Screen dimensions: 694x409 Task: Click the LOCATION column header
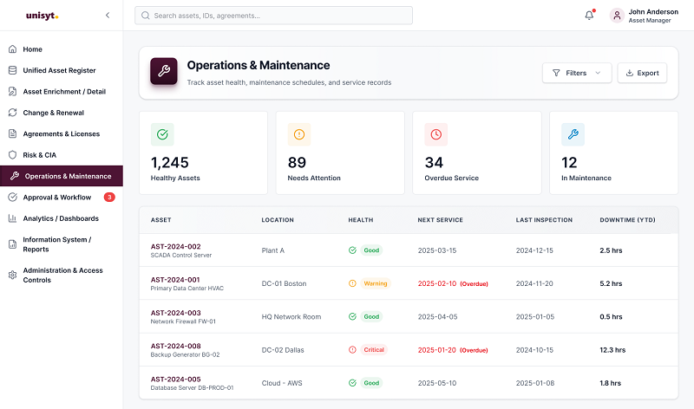(x=278, y=220)
